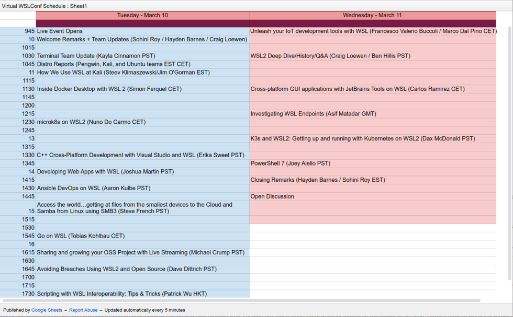Select Inside Docker Desktop with WSL 2

pos(142,89)
